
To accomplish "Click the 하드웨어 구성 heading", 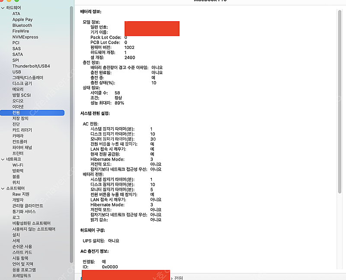I will click(x=93, y=230).
